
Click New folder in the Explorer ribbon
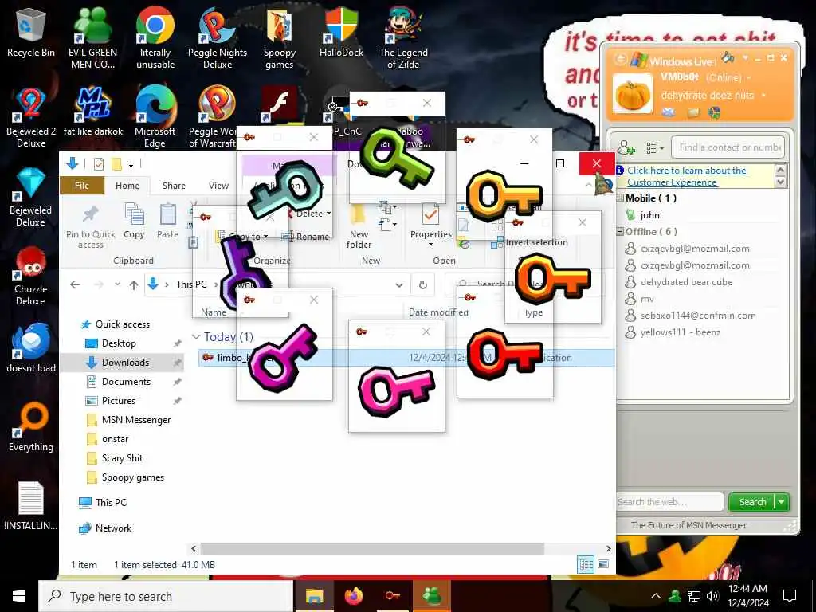359,226
